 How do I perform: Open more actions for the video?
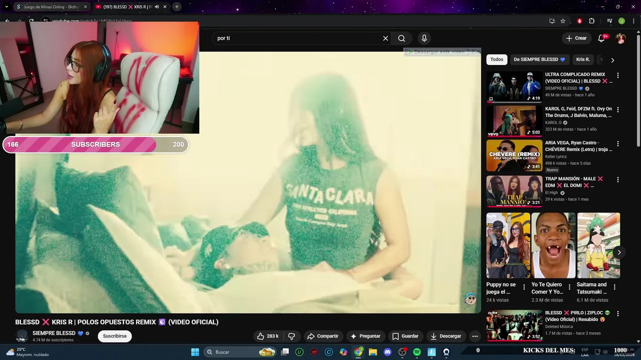coord(475,336)
